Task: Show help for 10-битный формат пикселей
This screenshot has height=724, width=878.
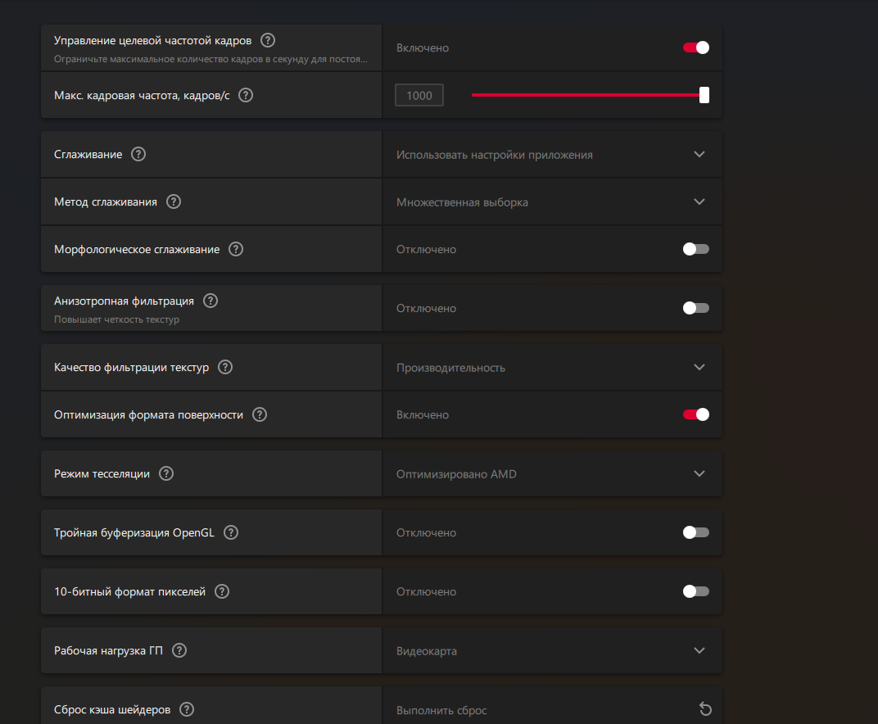Action: pyautogui.click(x=222, y=591)
